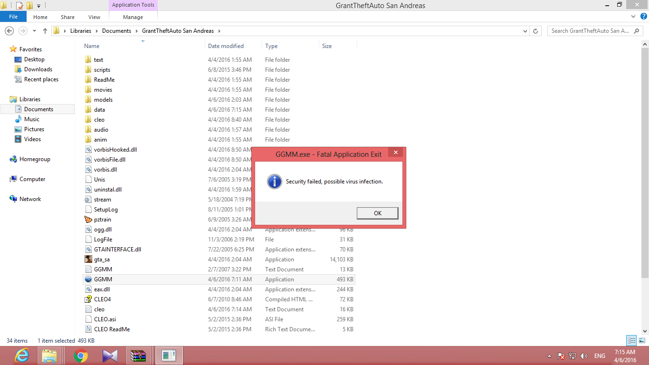Switch to details view layout button
The width and height of the screenshot is (649, 365).
point(631,340)
